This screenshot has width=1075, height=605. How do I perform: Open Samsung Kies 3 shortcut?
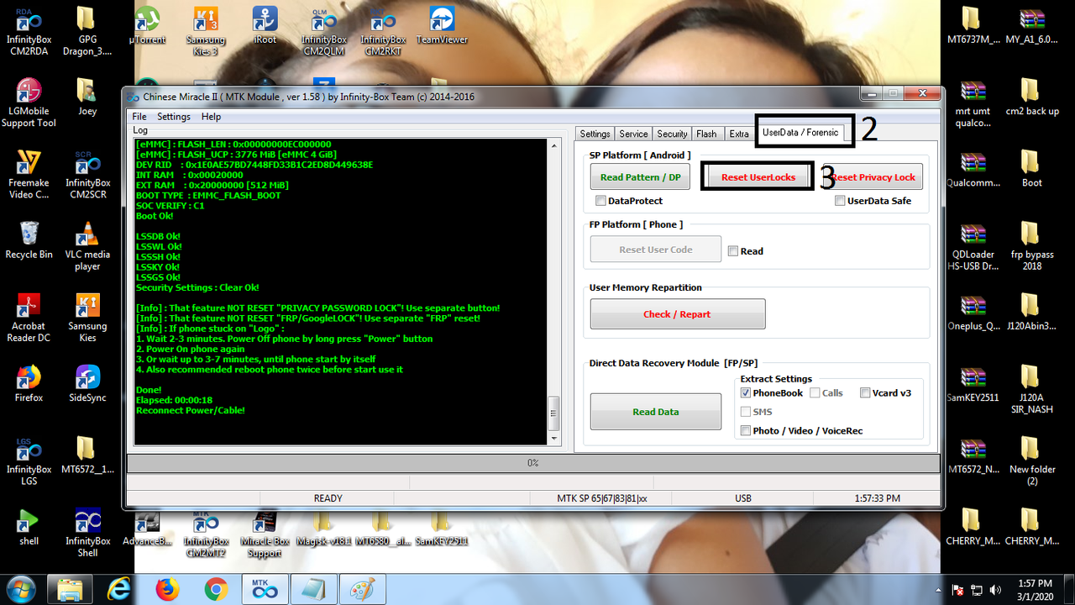coord(205,26)
